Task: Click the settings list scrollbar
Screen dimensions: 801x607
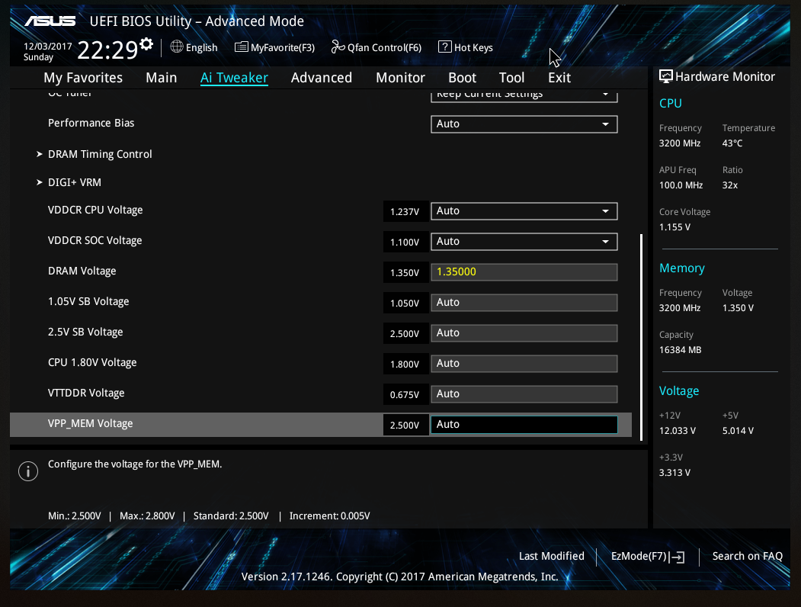Action: coord(641,337)
